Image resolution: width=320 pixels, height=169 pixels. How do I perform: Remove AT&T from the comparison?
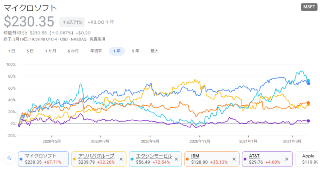pos(287,159)
